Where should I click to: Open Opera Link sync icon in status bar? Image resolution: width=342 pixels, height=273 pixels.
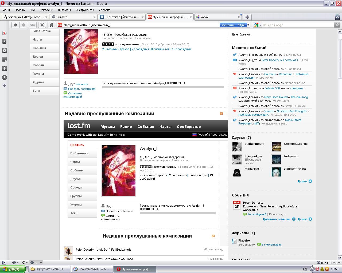pos(14,263)
